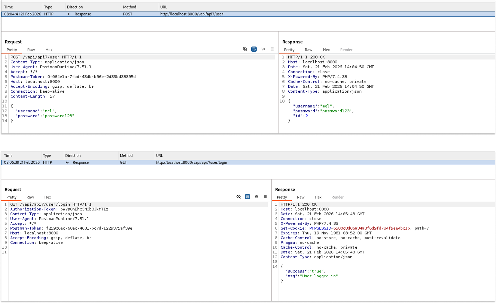Toggle word wrap icon in bottom Request panel
The width and height of the screenshot is (496, 303).
coord(247,197)
